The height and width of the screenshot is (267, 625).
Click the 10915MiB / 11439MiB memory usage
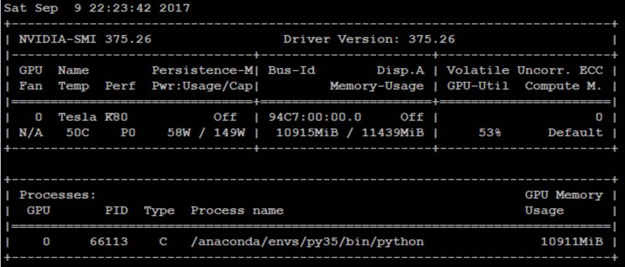point(345,133)
